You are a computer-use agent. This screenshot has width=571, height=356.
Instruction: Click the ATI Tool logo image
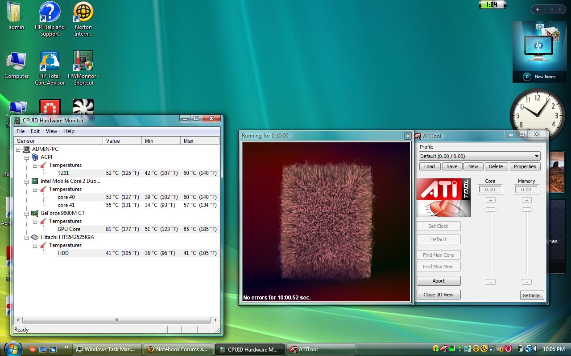tap(443, 198)
